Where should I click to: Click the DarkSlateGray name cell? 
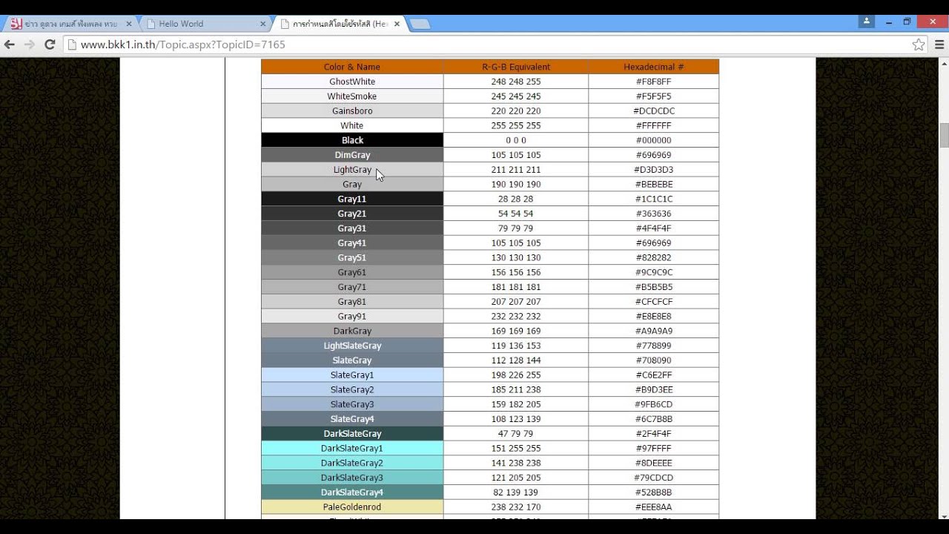[352, 434]
